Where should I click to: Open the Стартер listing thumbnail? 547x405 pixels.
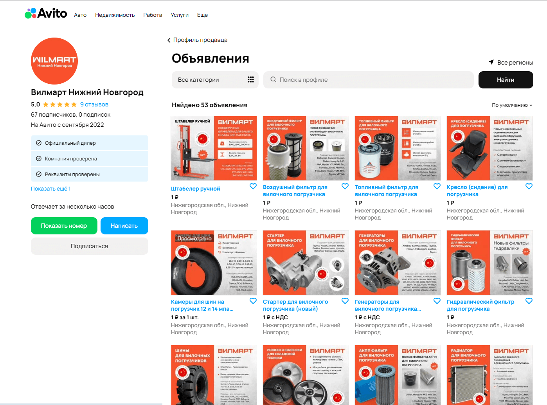(306, 263)
